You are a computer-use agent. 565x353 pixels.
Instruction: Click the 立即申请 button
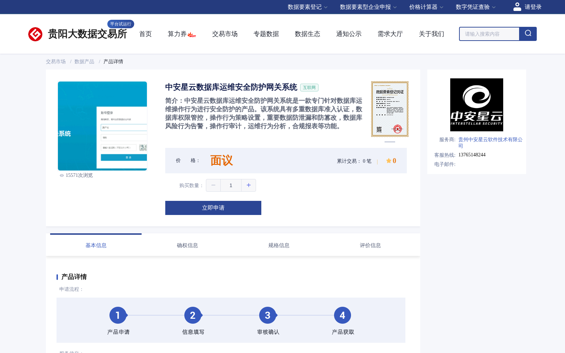pyautogui.click(x=213, y=208)
